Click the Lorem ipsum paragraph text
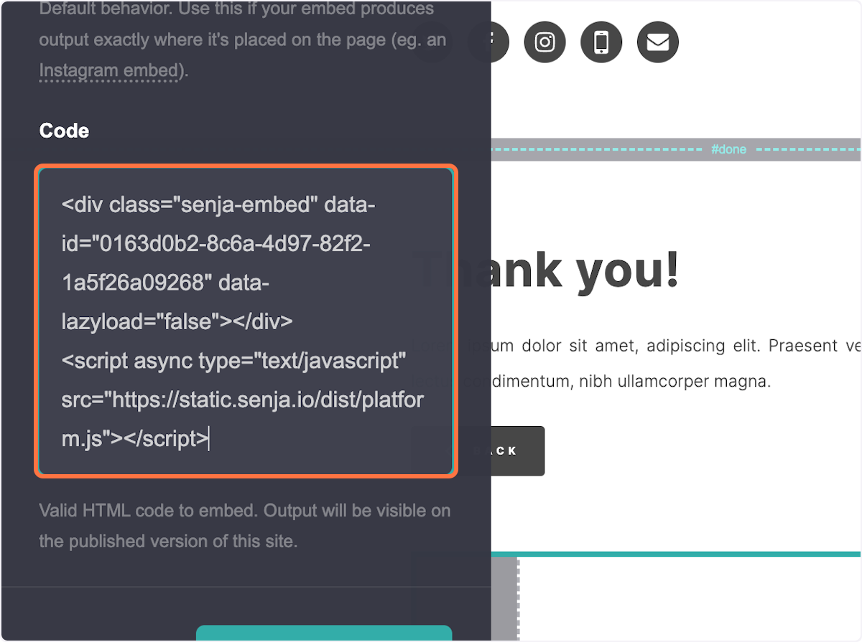862x642 pixels. [646, 362]
